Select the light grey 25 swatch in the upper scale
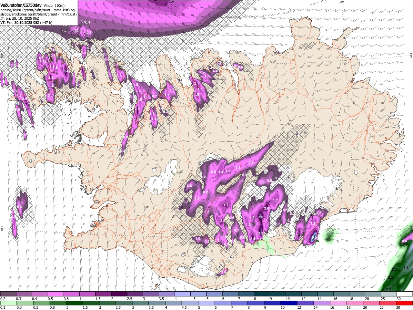This screenshot has height=310, width=413. pos(389,294)
